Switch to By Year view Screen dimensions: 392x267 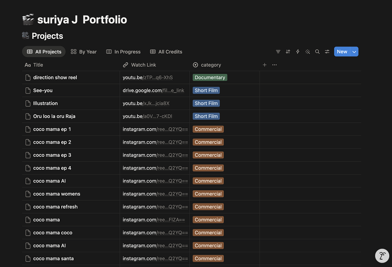tap(84, 52)
